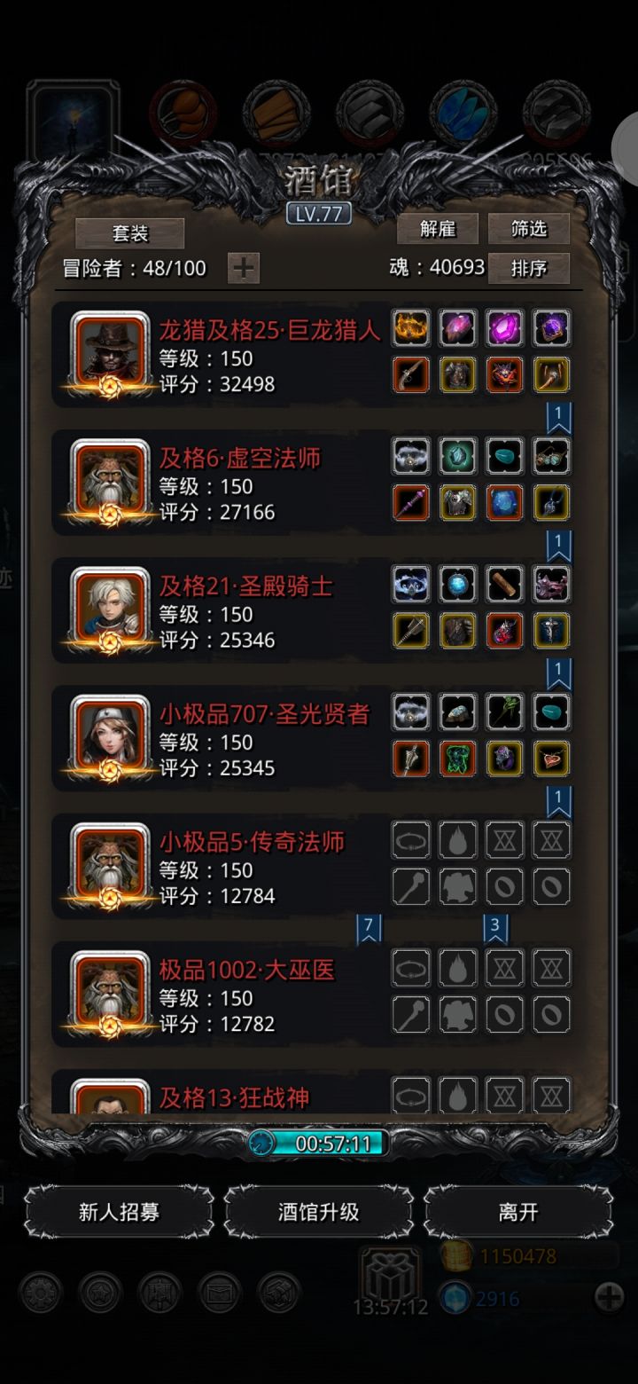This screenshot has width=638, height=1384.
Task: Open the heart amulet slot of 圣光贤者
Action: pyautogui.click(x=552, y=758)
